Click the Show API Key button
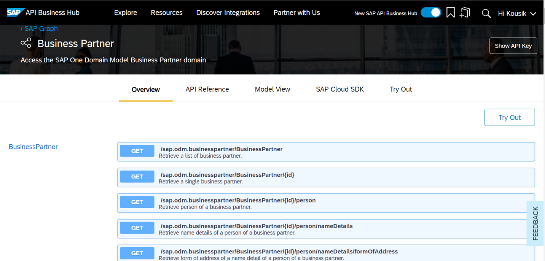This screenshot has height=261, width=545. (x=513, y=46)
